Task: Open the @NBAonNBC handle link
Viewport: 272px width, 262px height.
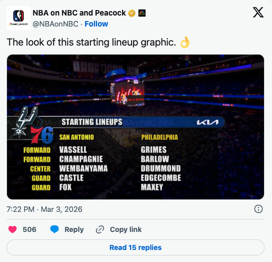Action: (x=55, y=24)
